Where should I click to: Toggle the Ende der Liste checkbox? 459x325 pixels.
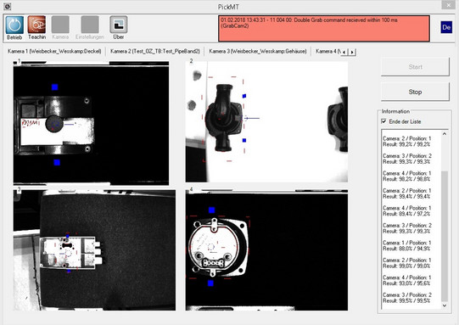383,121
